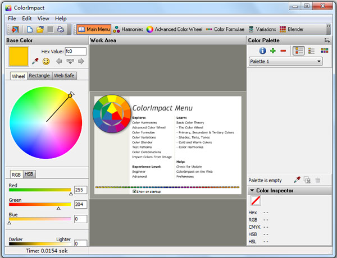Add a color with green plus icon
337x258 pixels.
click(273, 51)
